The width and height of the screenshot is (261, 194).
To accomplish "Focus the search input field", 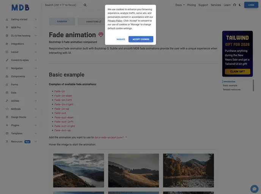I will [63, 5].
